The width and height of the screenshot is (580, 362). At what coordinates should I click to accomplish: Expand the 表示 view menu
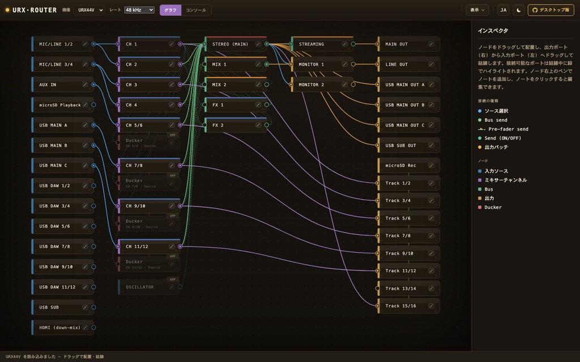[477, 10]
